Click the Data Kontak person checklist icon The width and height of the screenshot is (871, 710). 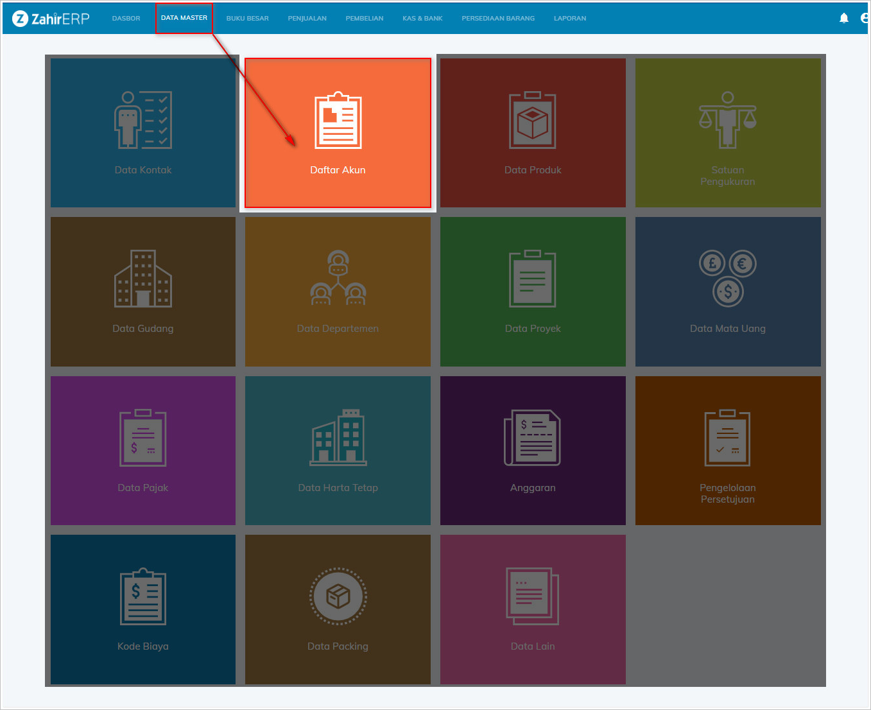pyautogui.click(x=143, y=120)
